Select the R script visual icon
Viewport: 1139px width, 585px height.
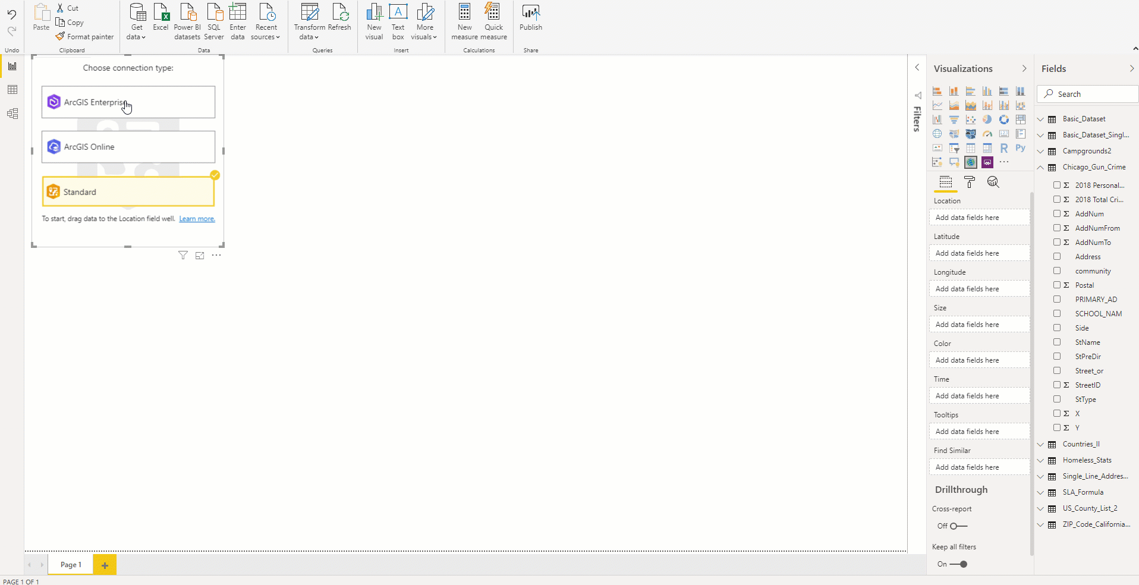1003,148
